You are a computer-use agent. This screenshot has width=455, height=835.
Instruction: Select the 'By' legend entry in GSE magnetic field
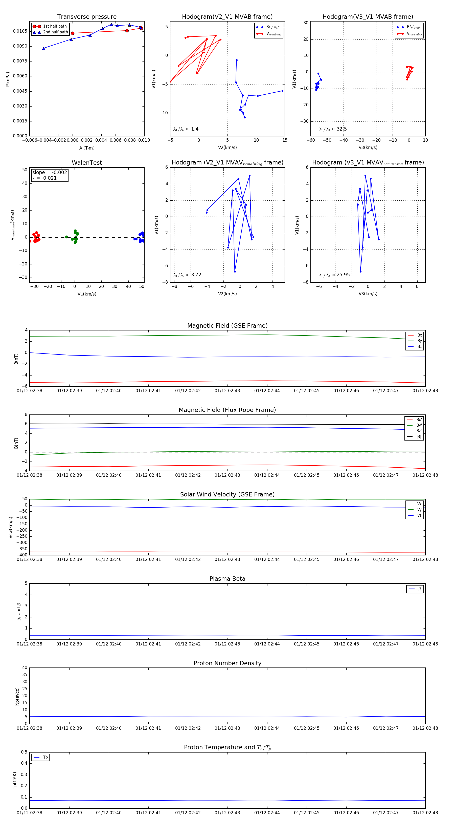[x=415, y=341]
